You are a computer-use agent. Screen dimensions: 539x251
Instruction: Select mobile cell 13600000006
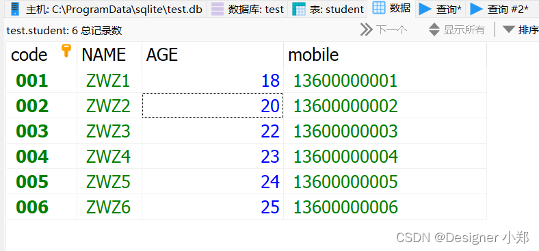(385, 207)
